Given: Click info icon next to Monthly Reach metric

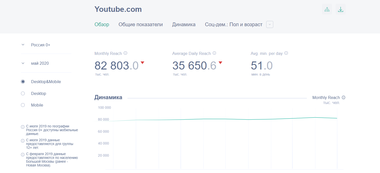Looking at the screenshot, I should (125, 53).
